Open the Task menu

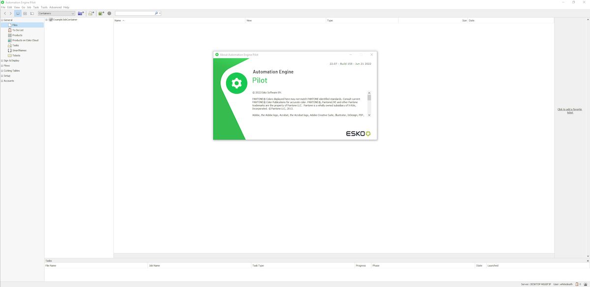pos(36,7)
